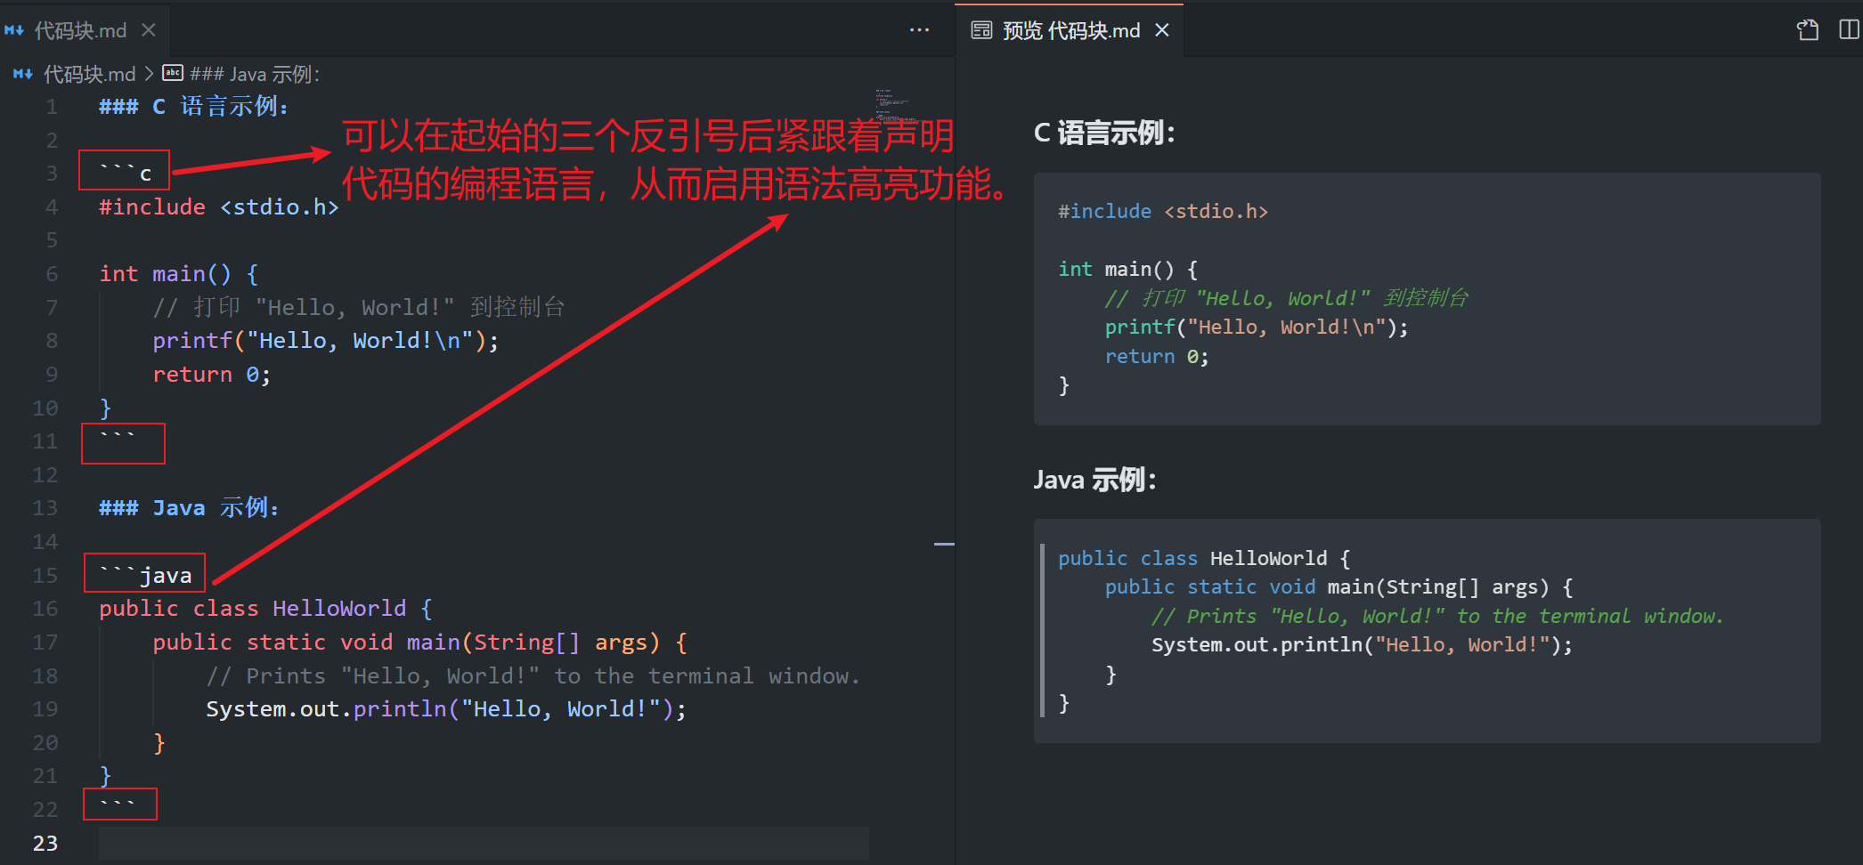Click the '#include <stdio.h>' line in preview

pyautogui.click(x=1163, y=212)
